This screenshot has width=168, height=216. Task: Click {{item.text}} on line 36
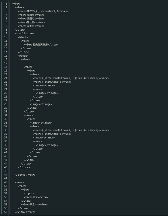51,134
